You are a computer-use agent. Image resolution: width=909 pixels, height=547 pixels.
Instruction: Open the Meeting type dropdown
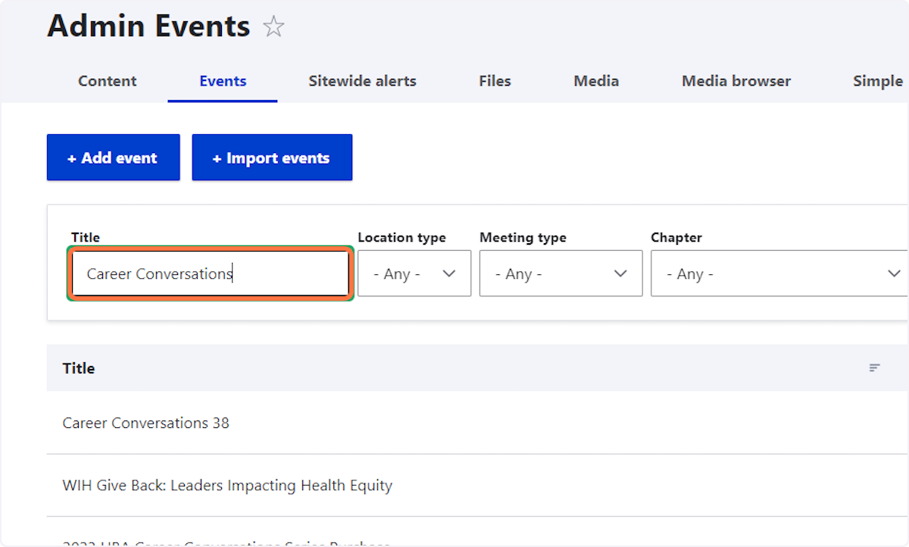[x=561, y=273]
